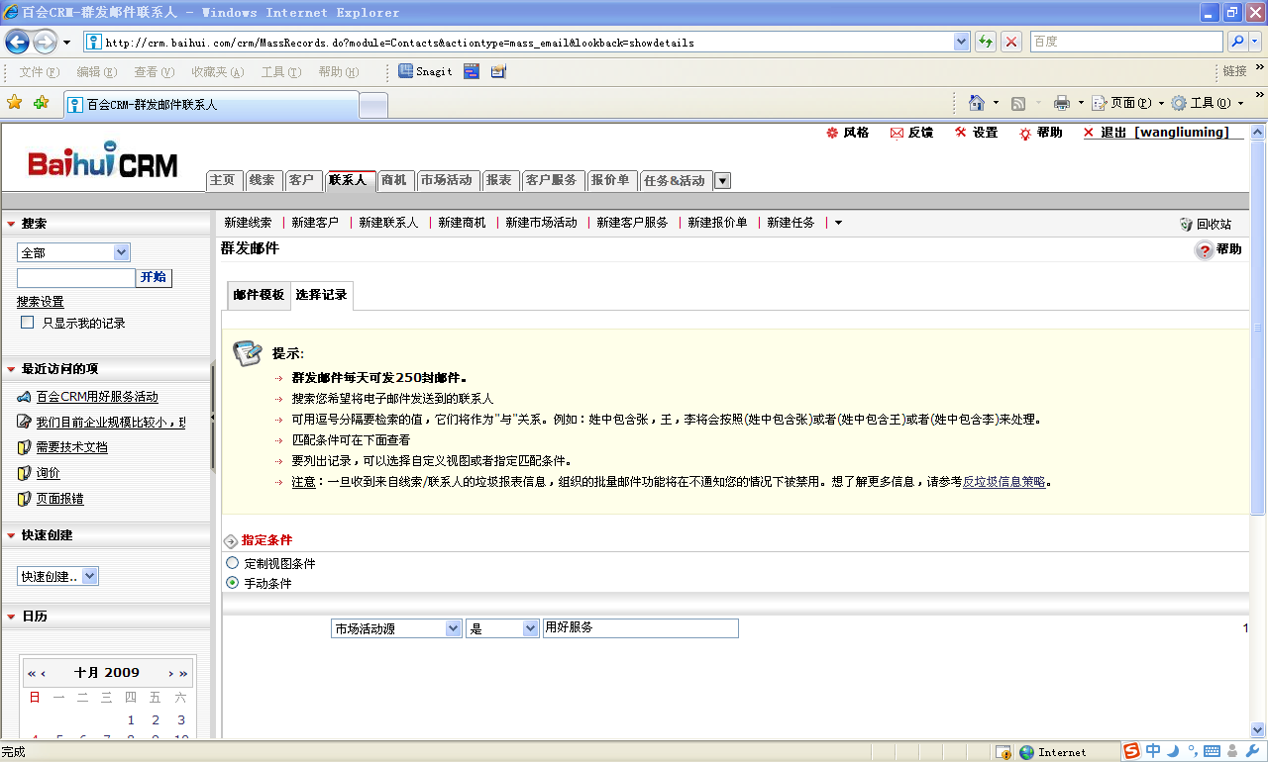
Task: Open CRM 设置 via the tools icon
Action: 960,132
